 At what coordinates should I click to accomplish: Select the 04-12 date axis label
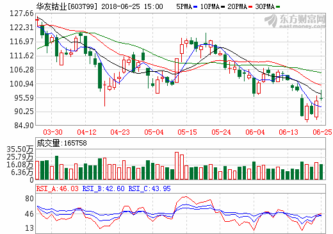click(x=86, y=132)
